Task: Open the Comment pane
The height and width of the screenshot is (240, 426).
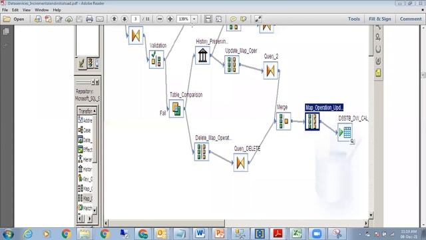Action: pos(411,19)
